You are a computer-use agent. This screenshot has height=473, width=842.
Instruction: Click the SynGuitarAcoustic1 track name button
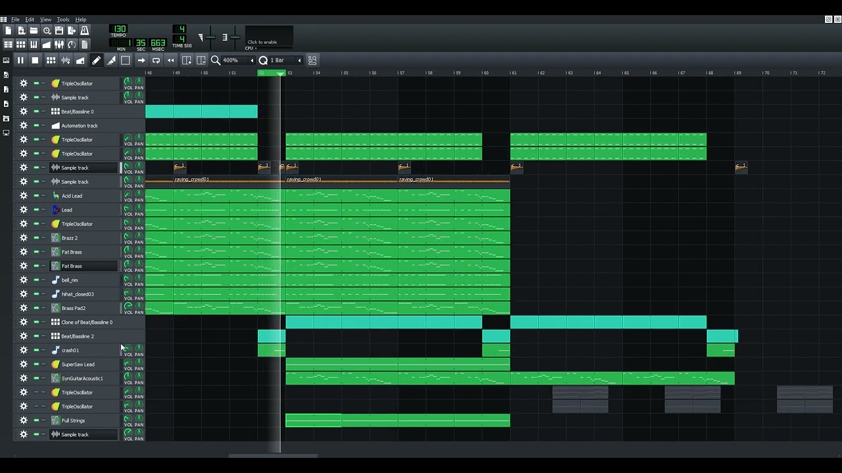pos(84,378)
